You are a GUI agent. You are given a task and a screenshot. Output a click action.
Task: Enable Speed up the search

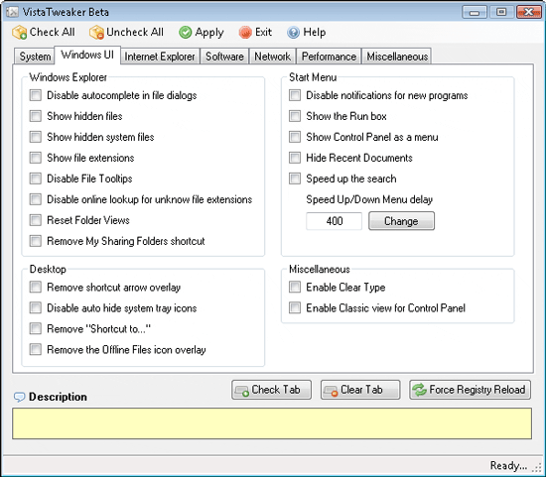295,179
